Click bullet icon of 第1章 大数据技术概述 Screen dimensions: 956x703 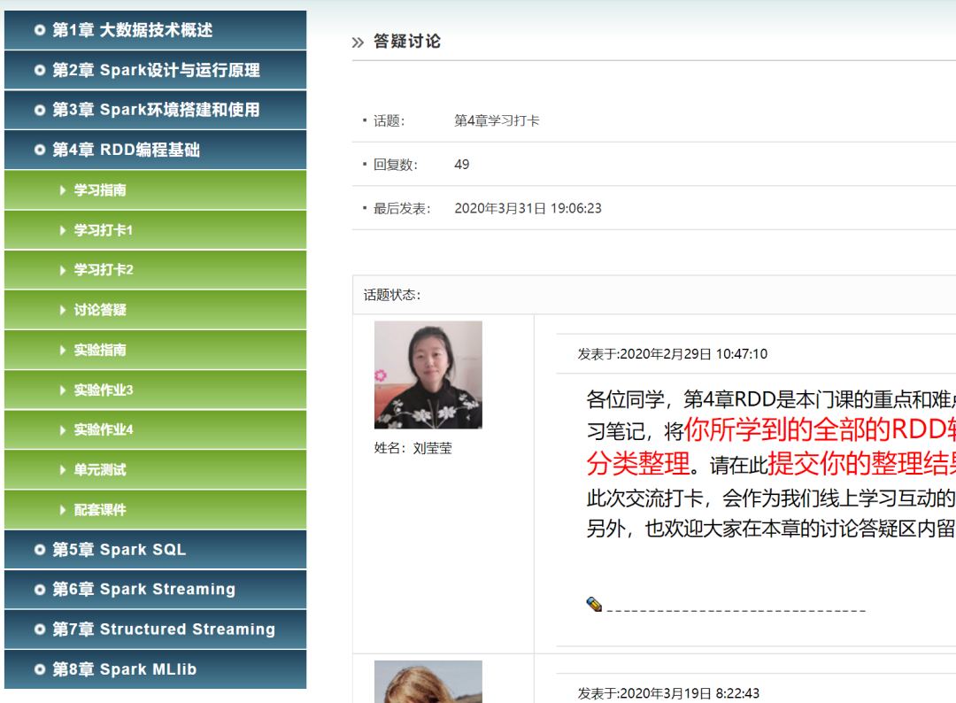tap(40, 30)
